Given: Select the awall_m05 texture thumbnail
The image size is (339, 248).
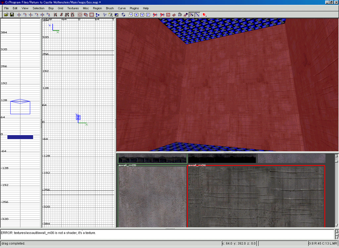Looking at the screenshot, I should coord(152,197).
